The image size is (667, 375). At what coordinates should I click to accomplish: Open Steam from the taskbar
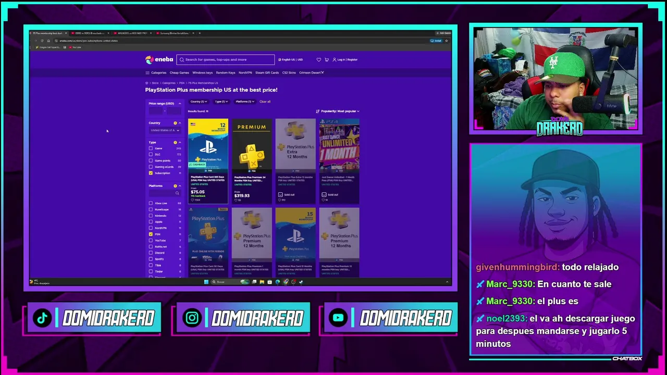point(301,282)
